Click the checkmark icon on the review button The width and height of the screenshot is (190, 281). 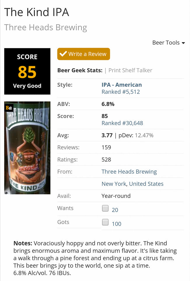coord(63,54)
